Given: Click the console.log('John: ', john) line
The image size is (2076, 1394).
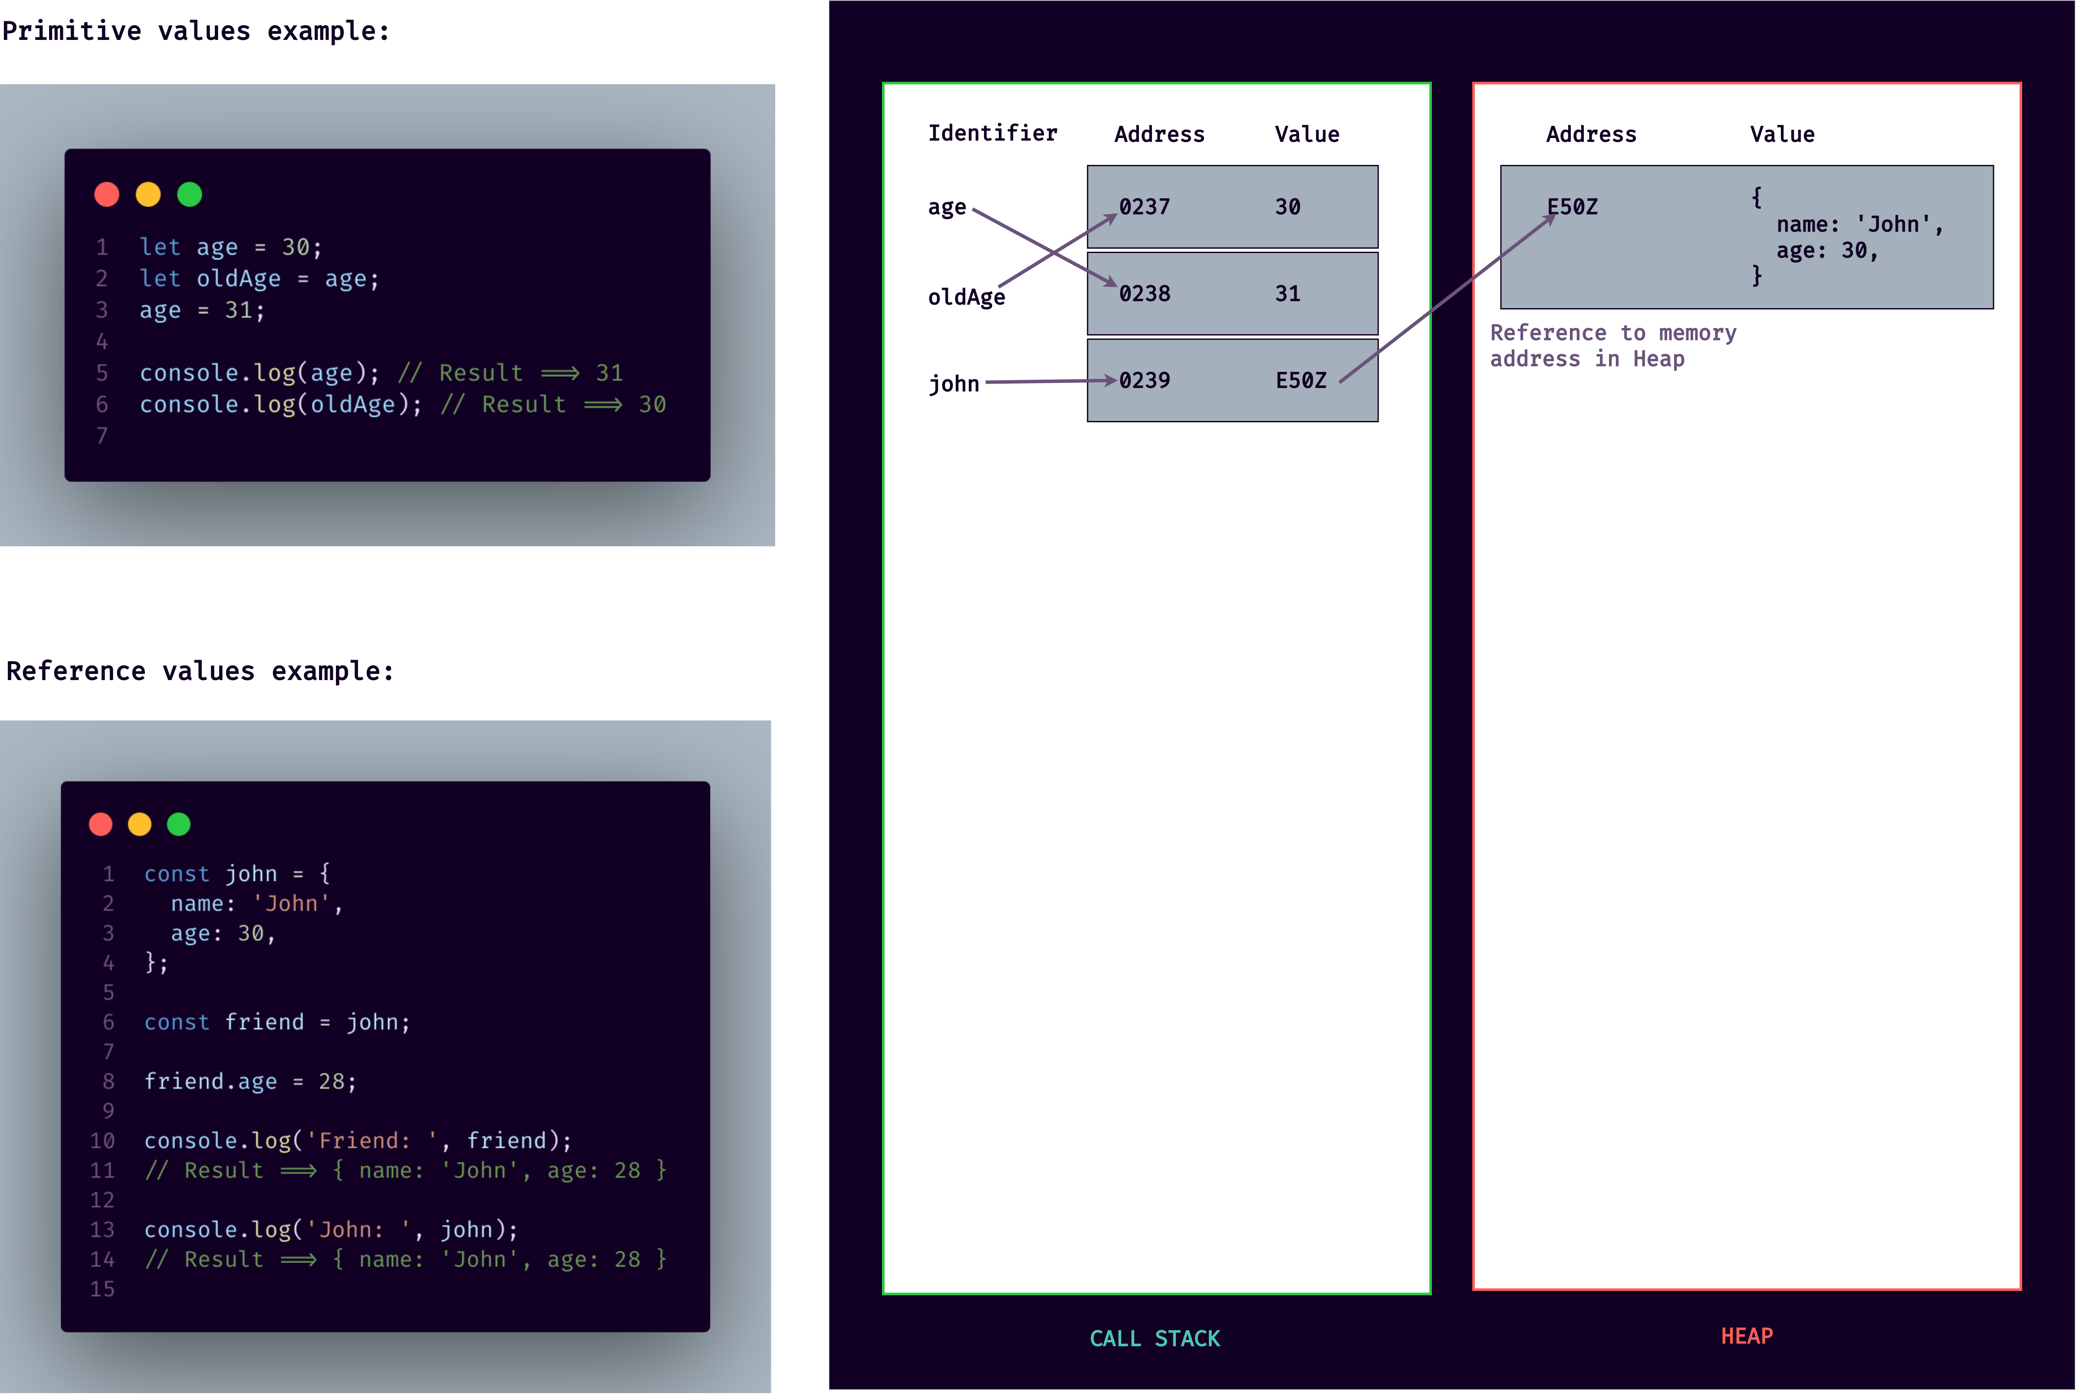Looking at the screenshot, I should tap(331, 1230).
